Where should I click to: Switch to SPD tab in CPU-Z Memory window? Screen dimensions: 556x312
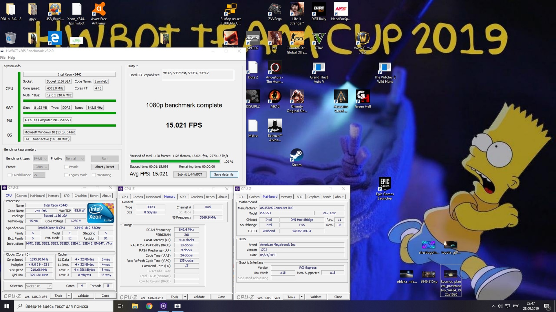(183, 197)
